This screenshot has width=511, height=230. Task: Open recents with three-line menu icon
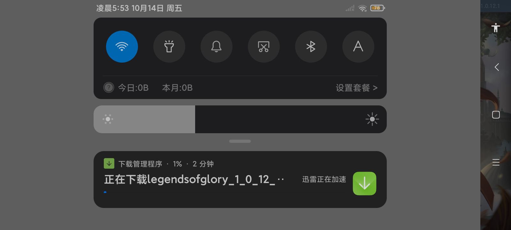pyautogui.click(x=496, y=162)
